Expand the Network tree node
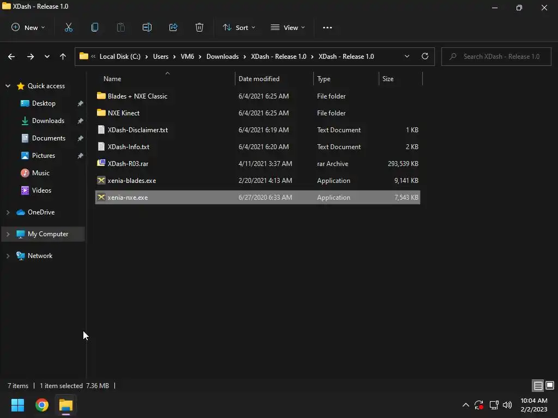This screenshot has height=418, width=558. [8, 256]
